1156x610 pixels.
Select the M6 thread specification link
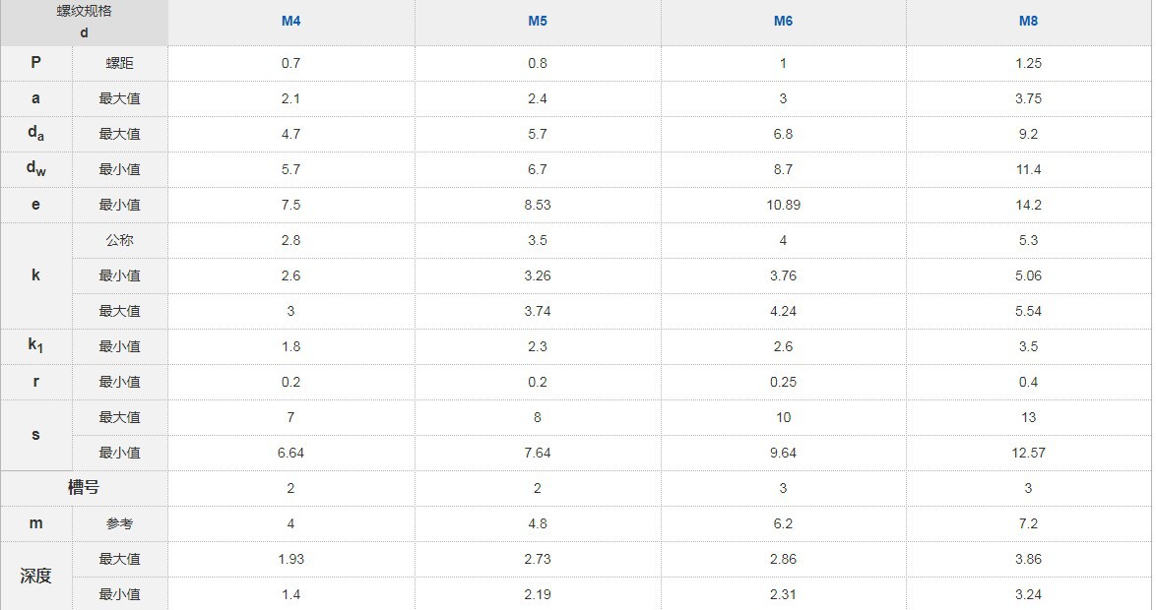point(783,22)
